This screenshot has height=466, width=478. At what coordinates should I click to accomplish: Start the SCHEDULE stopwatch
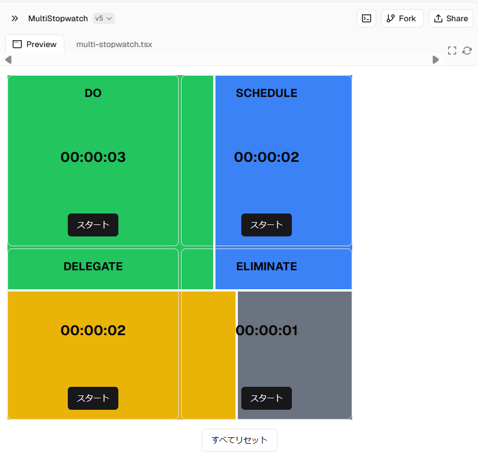[267, 225]
